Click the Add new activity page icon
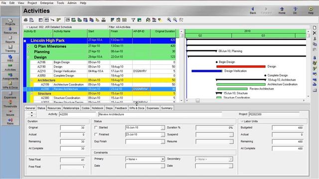319x179 pixels. pos(315,28)
